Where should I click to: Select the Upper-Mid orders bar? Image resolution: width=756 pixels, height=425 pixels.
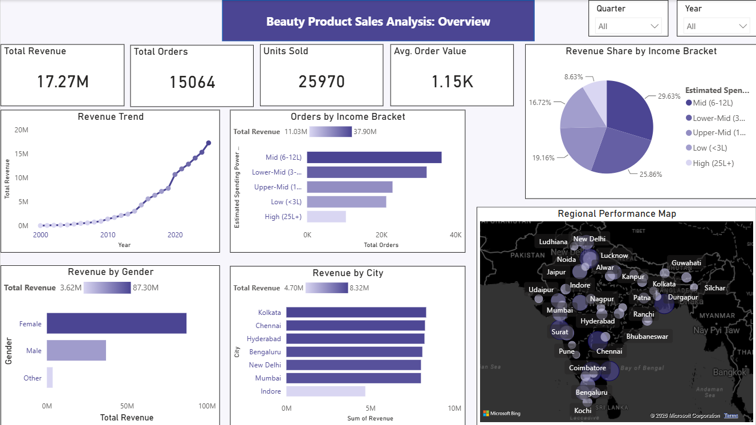click(349, 187)
